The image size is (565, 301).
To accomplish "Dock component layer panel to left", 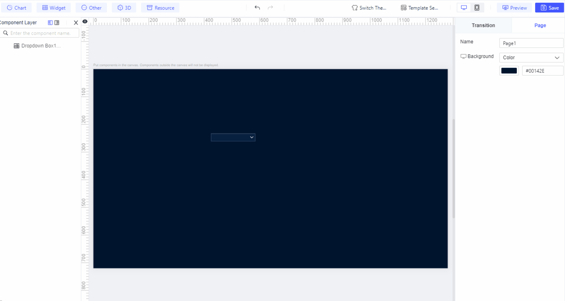I will click(x=50, y=23).
